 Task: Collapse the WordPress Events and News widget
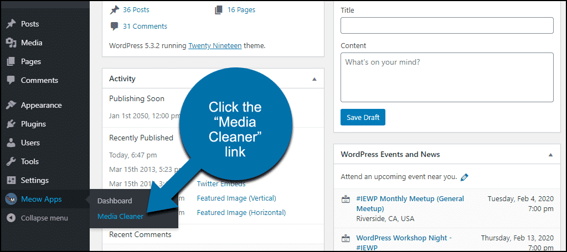[x=550, y=155]
